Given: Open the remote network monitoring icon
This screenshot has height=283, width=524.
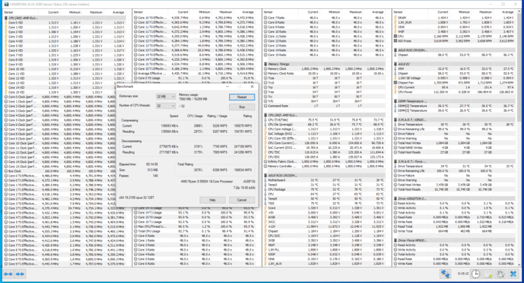Looking at the screenshot, I should coord(445,274).
